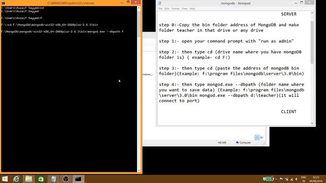Click the CLIENT heading in Notepad
This screenshot has width=326, height=183.
coord(289,112)
